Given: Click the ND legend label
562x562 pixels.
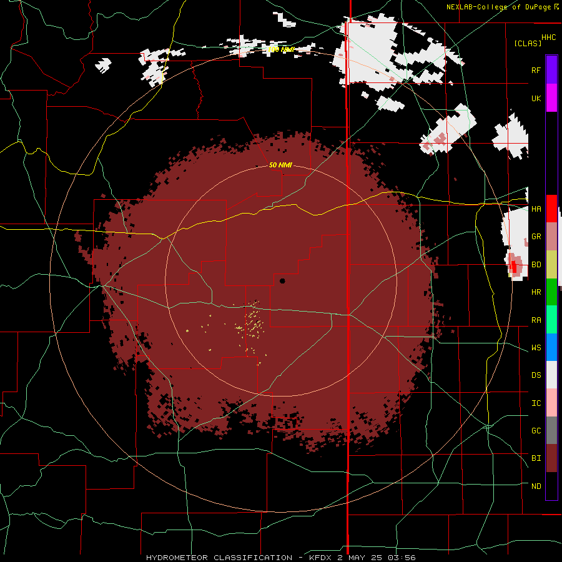Looking at the screenshot, I should coord(536,486).
